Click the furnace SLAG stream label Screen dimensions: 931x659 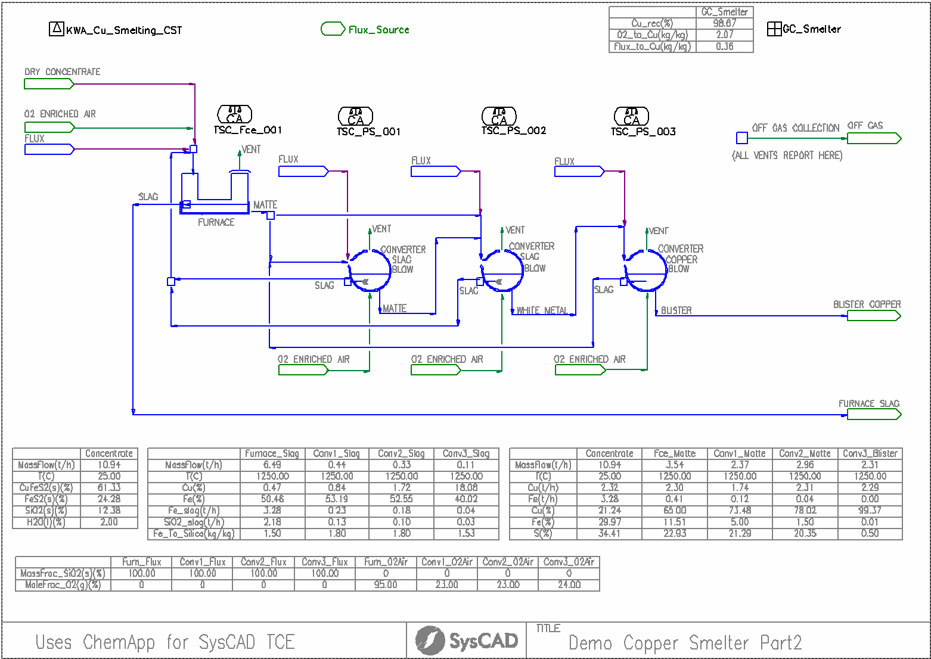coord(148,197)
